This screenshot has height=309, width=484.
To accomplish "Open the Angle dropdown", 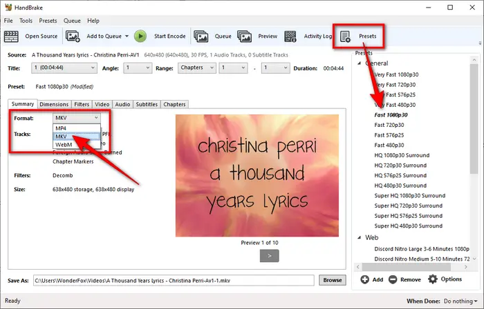I will pyautogui.click(x=138, y=68).
